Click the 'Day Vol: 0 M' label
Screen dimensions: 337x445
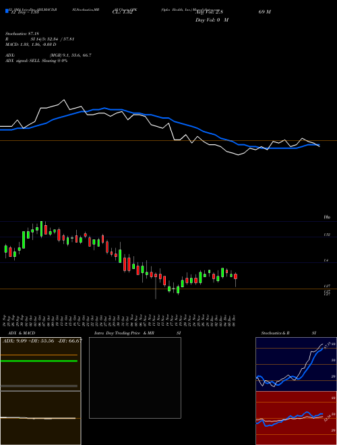point(212,20)
